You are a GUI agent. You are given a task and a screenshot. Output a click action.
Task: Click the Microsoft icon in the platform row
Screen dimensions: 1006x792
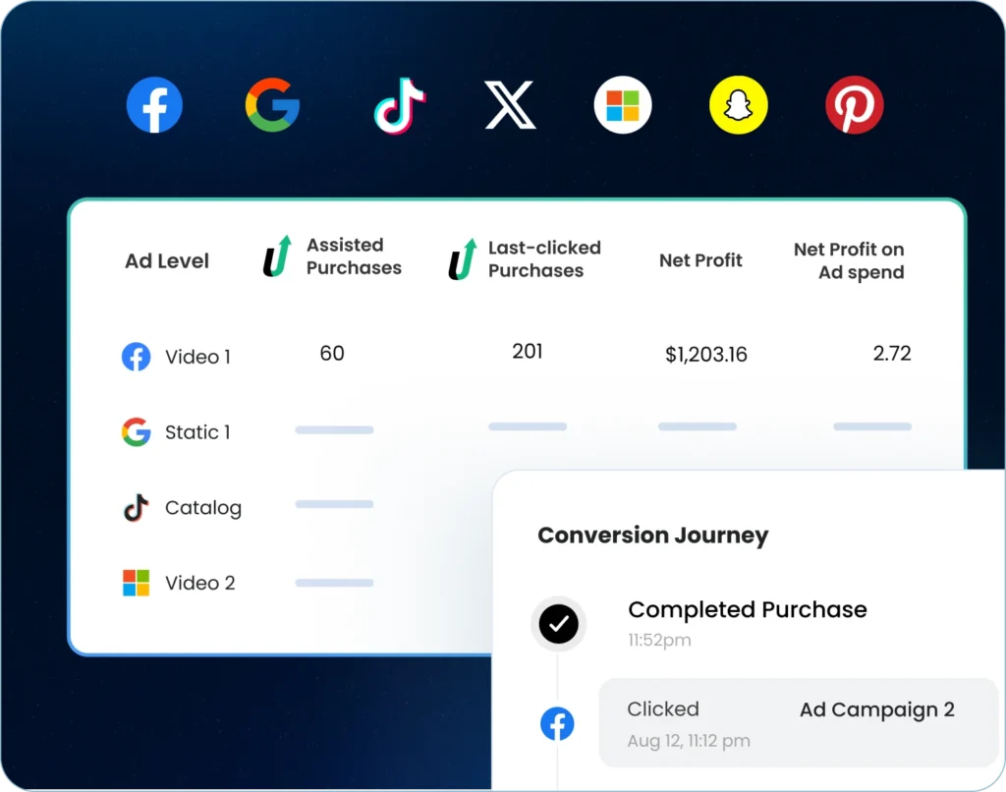pos(621,105)
